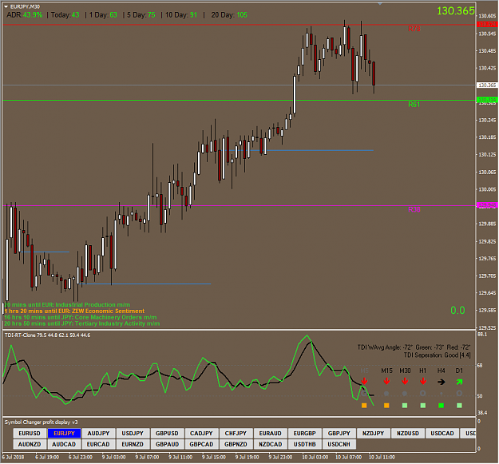Load the GBPJPY symbol
Image resolution: width=499 pixels, height=464 pixels.
tap(339, 434)
